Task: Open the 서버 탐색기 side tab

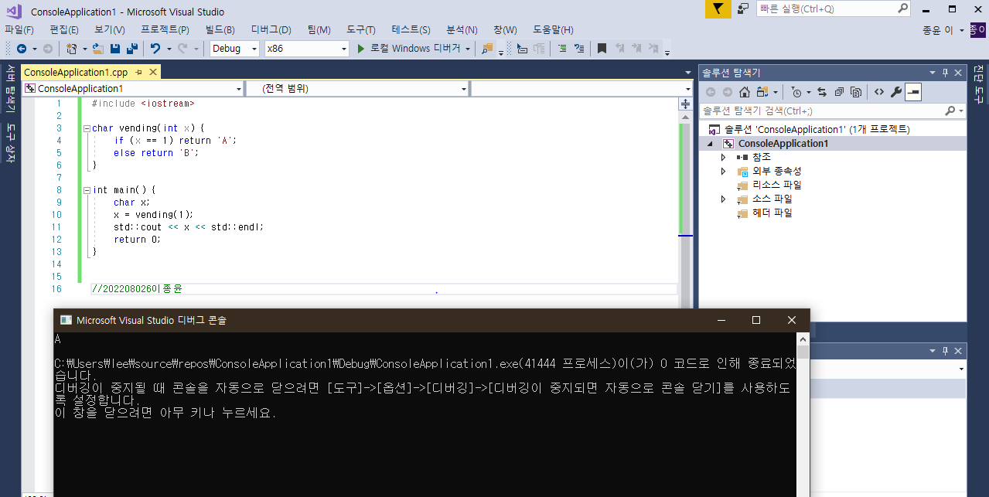Action: (x=11, y=87)
